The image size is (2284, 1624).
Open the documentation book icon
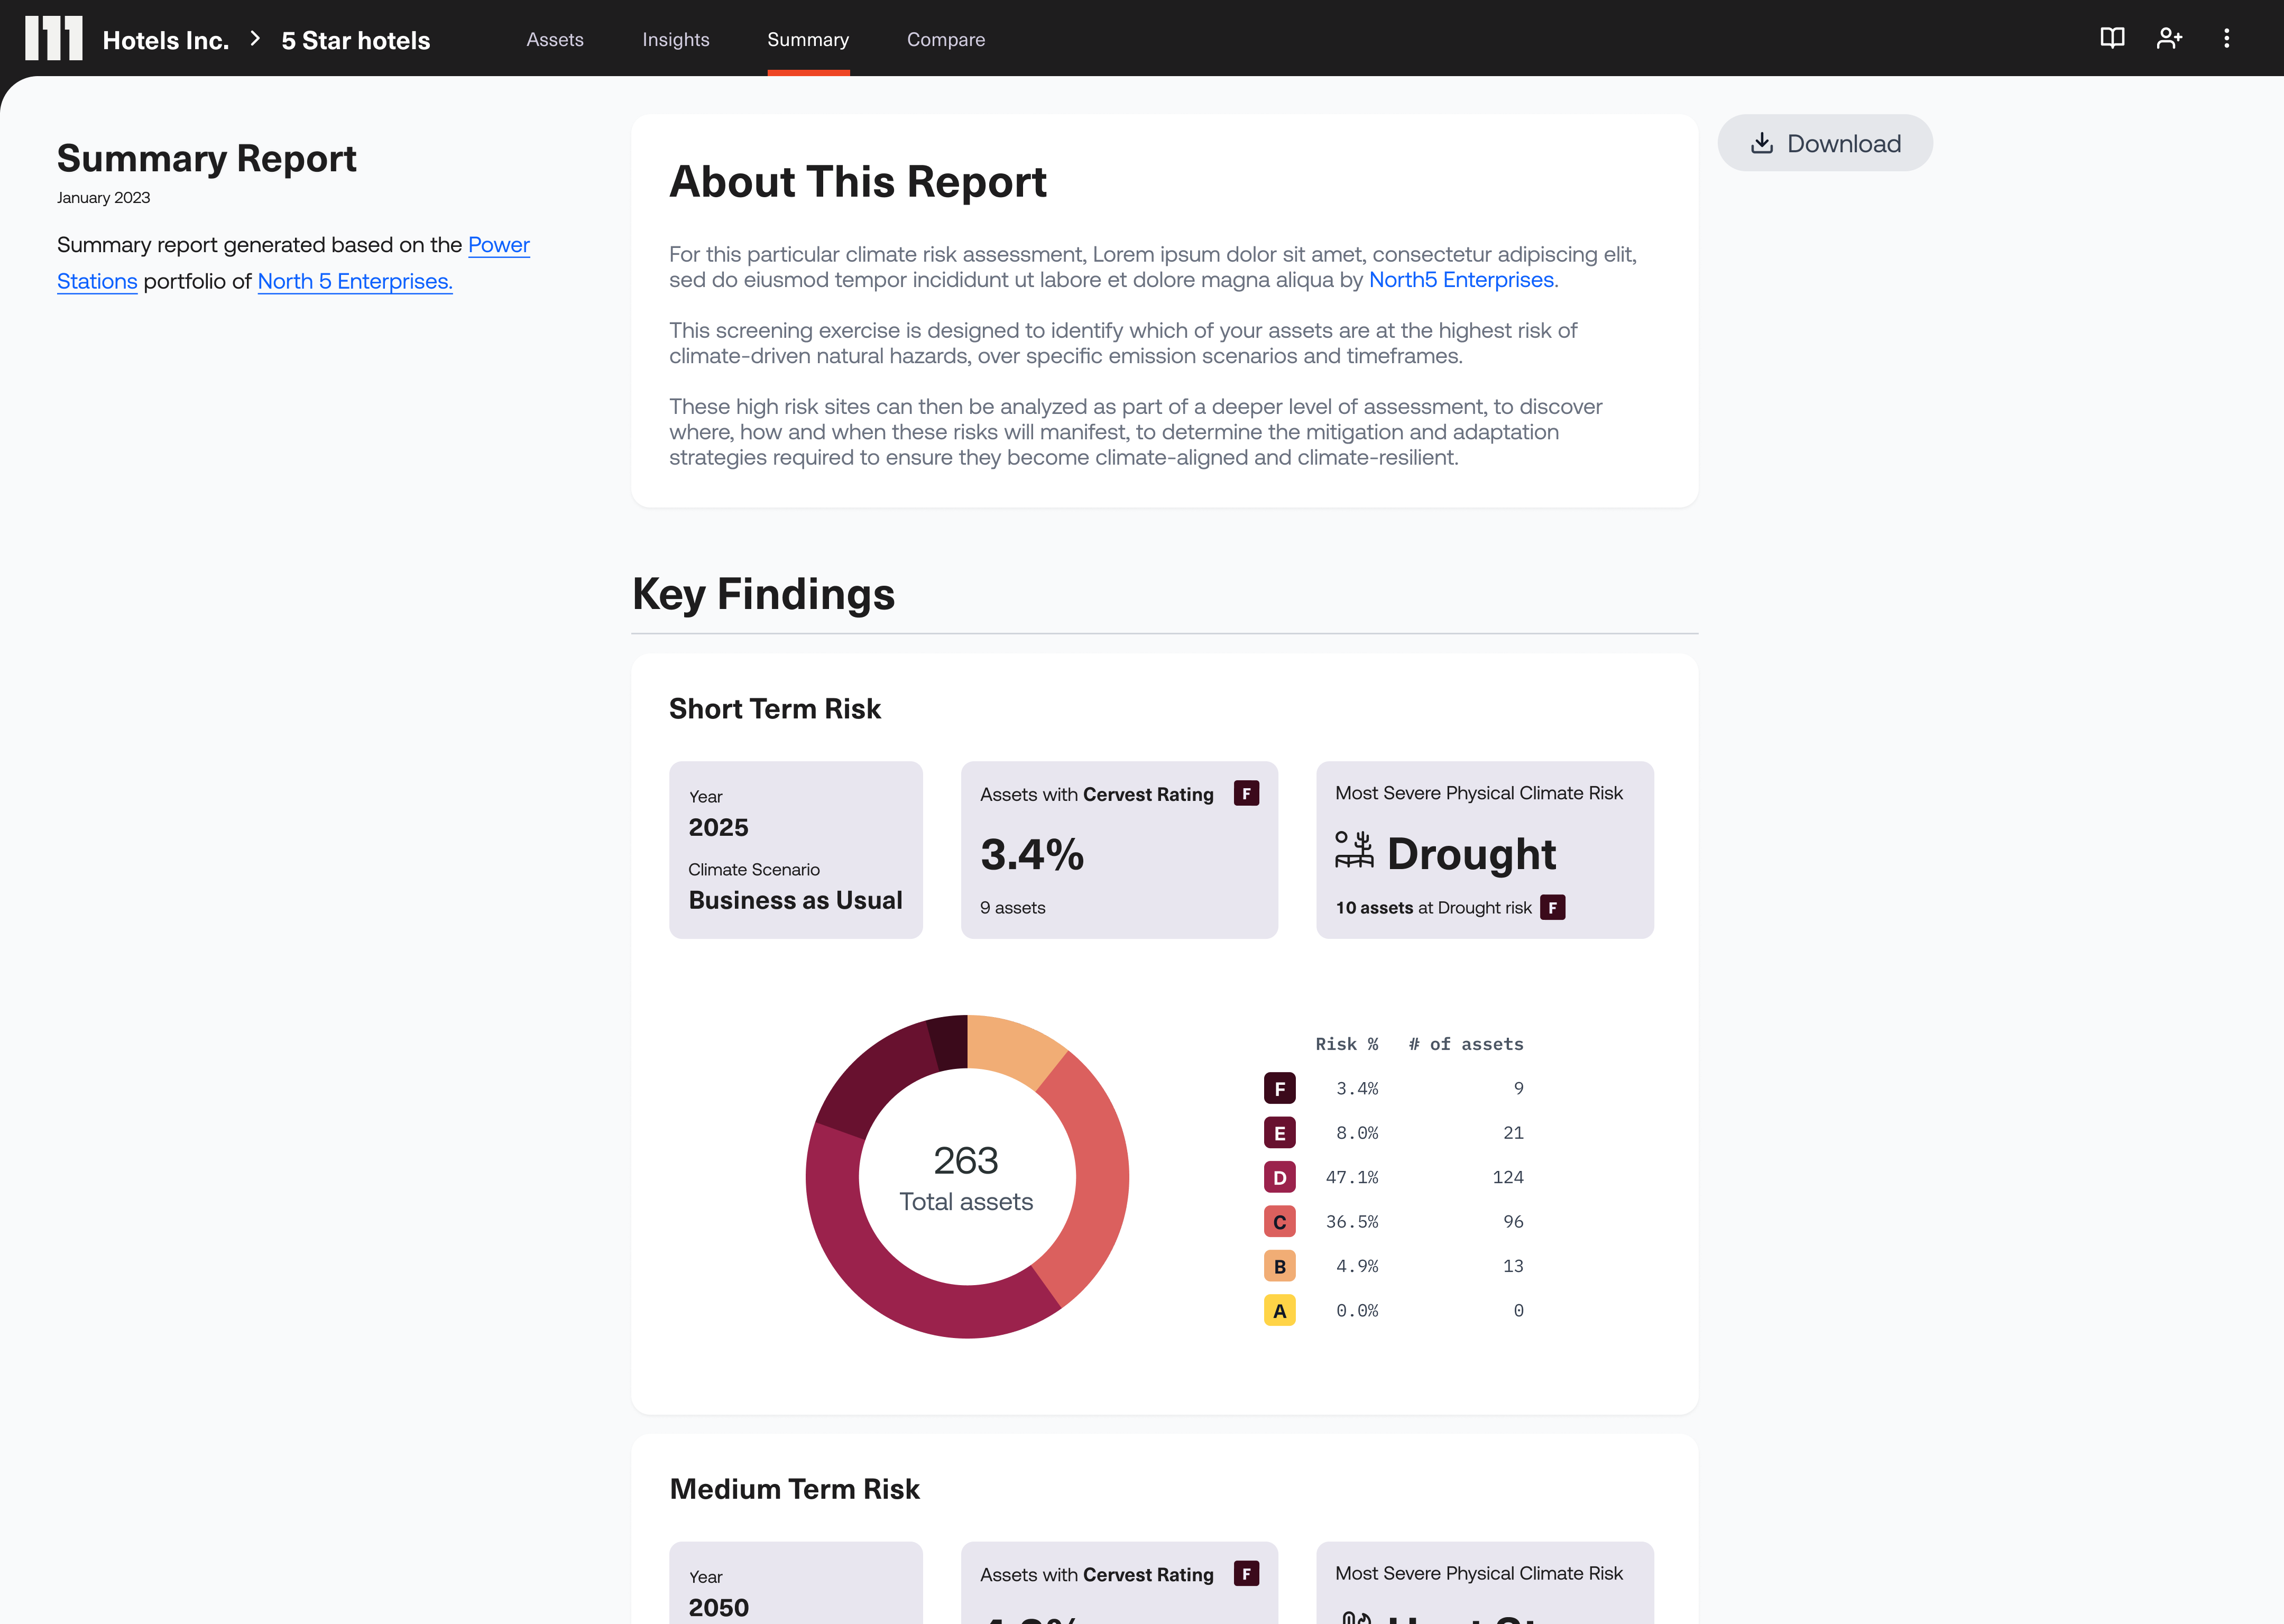[2112, 39]
